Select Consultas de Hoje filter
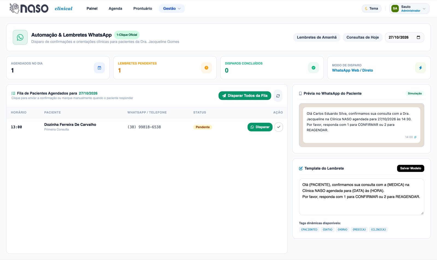This screenshot has height=260, width=437. point(362,37)
